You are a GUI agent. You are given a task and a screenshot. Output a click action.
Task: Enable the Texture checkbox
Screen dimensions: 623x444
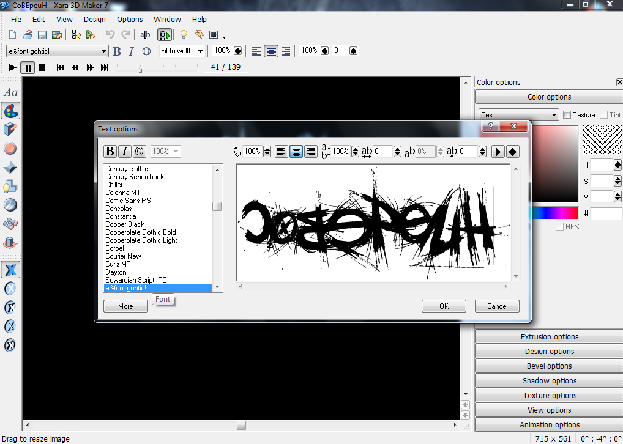pos(567,115)
